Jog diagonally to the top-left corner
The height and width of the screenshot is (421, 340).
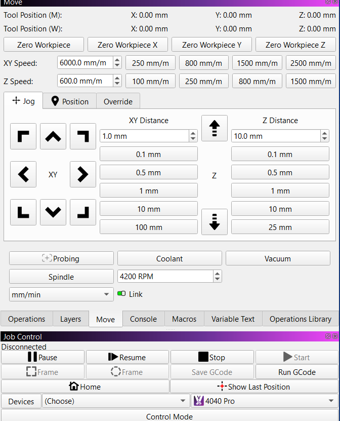23,136
